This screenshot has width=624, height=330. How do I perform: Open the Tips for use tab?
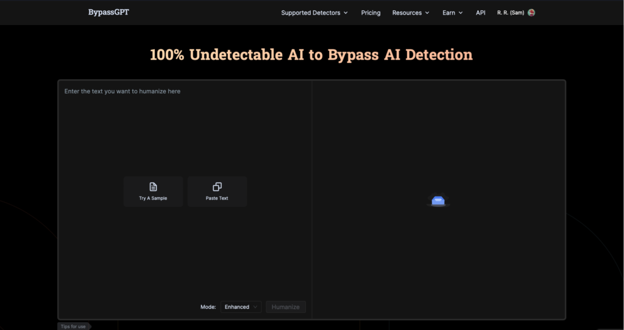click(74, 326)
